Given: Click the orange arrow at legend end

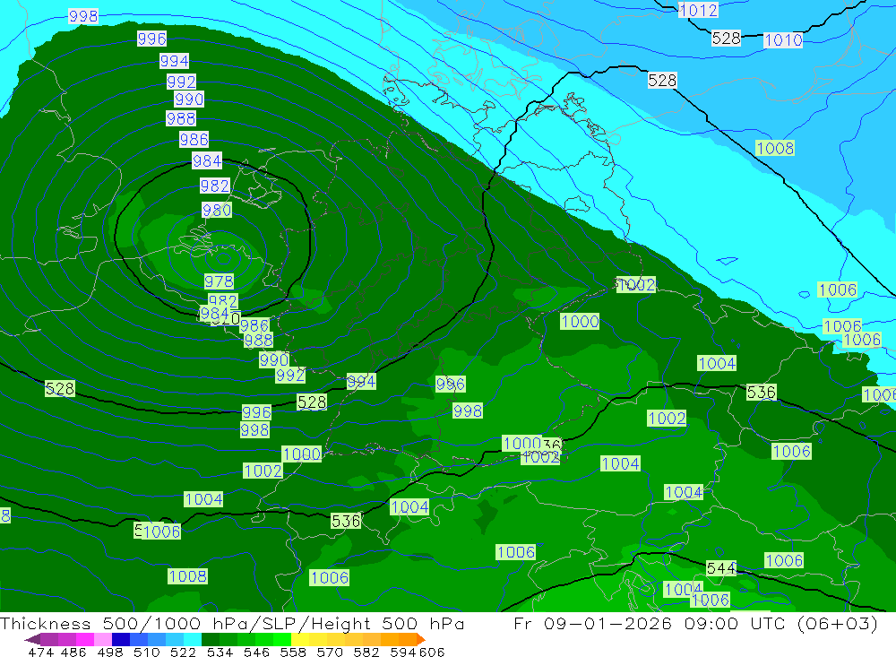Looking at the screenshot, I should coord(421,639).
